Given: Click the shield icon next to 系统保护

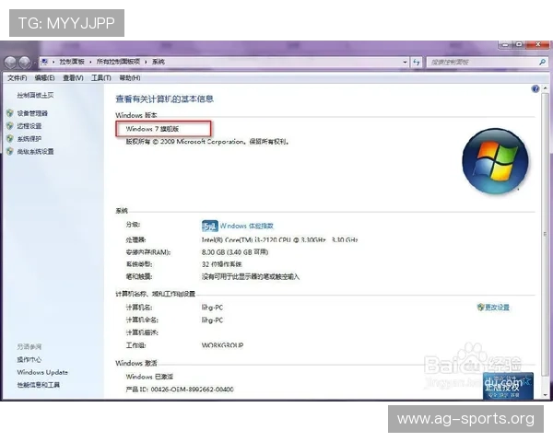Looking at the screenshot, I should coord(10,138).
